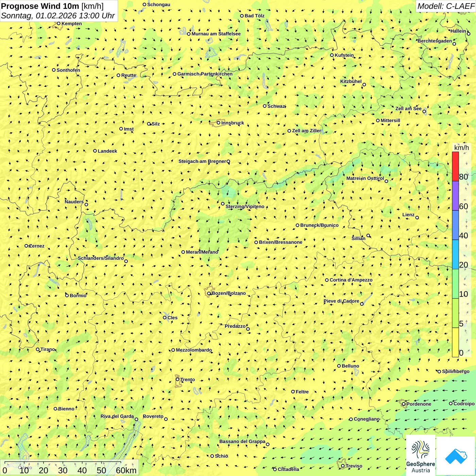Image resolution: width=476 pixels, height=476 pixels.
Task: Click the Bormio location marker
Action: [x=67, y=295]
